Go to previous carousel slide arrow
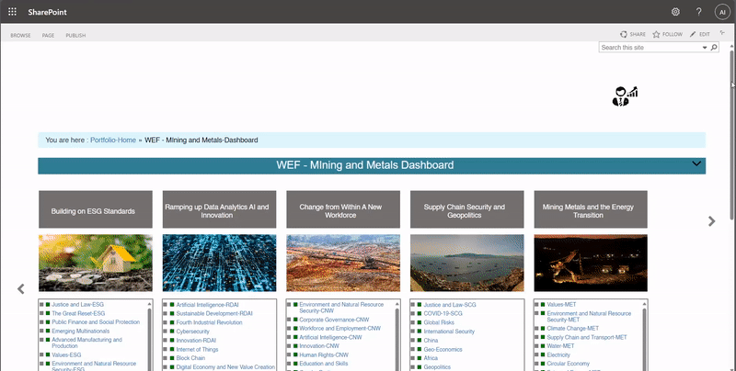The height and width of the screenshot is (371, 736). coord(20,289)
